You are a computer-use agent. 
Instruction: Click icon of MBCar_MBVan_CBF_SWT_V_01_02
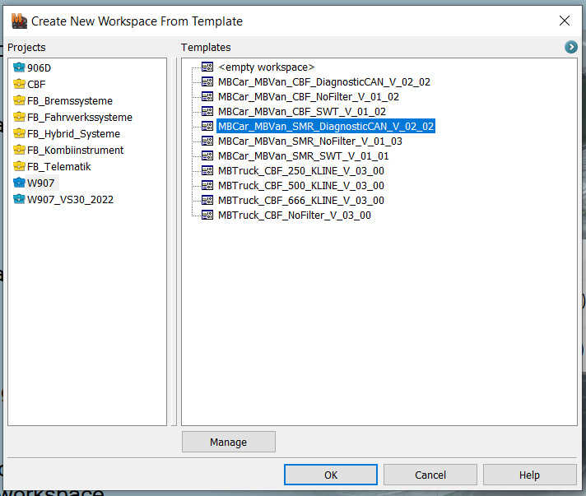click(x=207, y=111)
